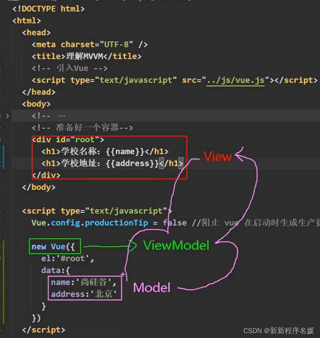
Task: Expand the folded comment block arrow
Action: 7,116
